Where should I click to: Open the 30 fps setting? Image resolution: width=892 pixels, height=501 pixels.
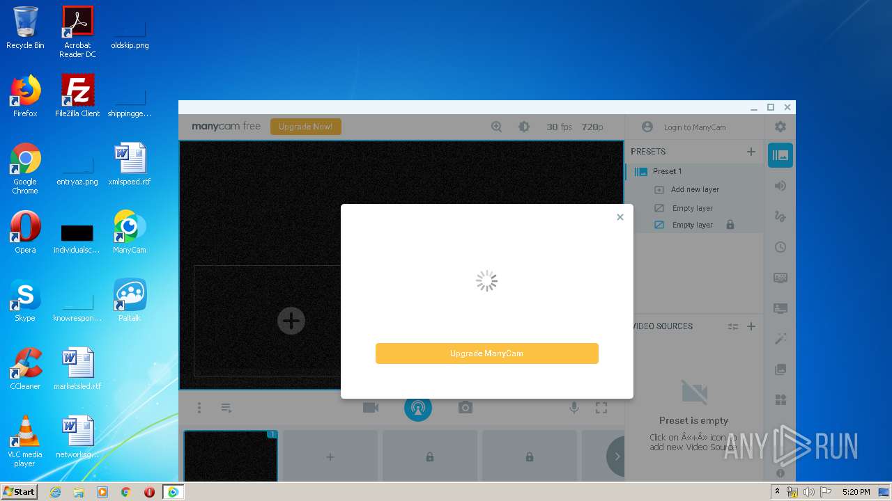tap(559, 127)
